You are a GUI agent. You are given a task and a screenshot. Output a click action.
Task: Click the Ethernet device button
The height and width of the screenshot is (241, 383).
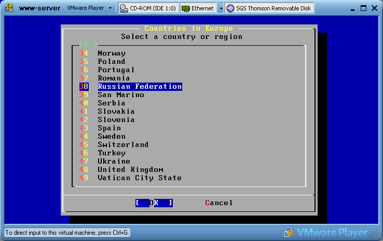pyautogui.click(x=198, y=8)
